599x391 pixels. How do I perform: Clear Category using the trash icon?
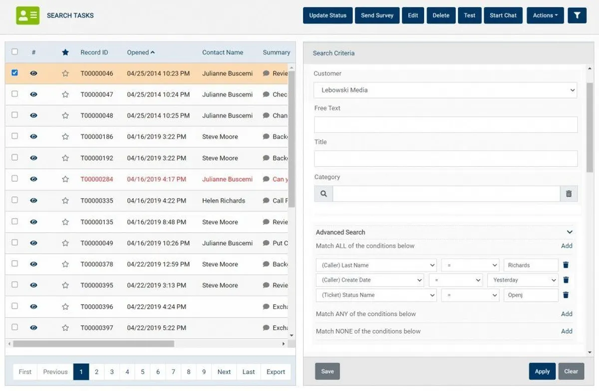(569, 194)
